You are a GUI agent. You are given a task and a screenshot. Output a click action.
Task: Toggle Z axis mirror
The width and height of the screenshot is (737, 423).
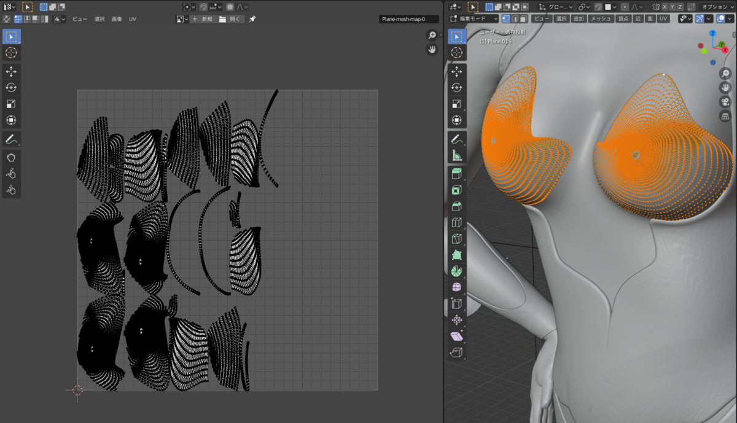pos(681,7)
